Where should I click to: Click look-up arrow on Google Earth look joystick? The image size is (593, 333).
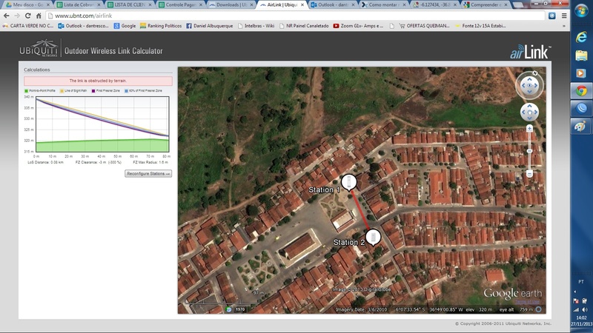(529, 79)
